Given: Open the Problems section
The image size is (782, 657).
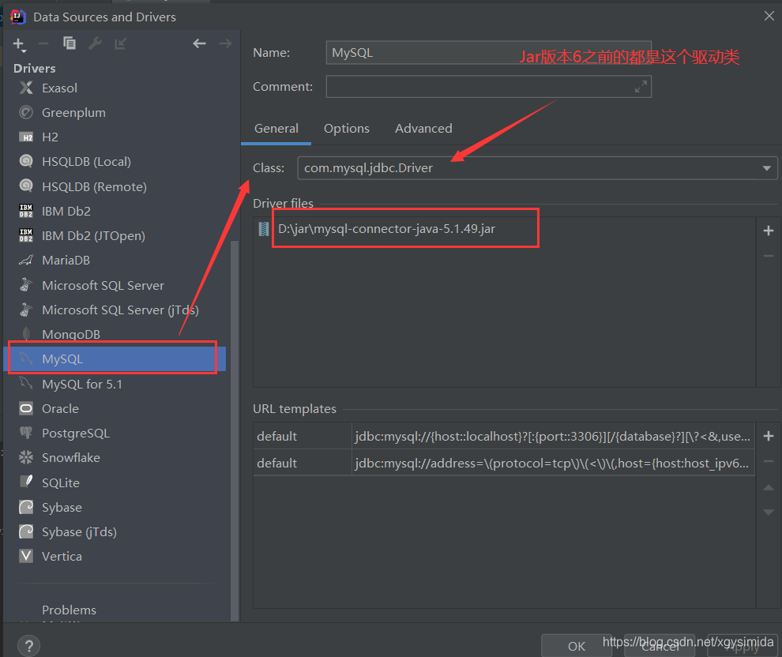Looking at the screenshot, I should 69,610.
